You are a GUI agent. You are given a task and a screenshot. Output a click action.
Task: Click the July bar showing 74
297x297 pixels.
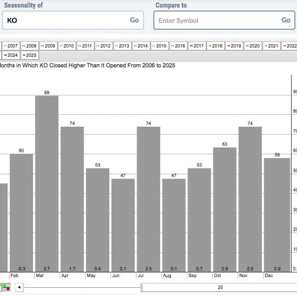[x=148, y=199]
